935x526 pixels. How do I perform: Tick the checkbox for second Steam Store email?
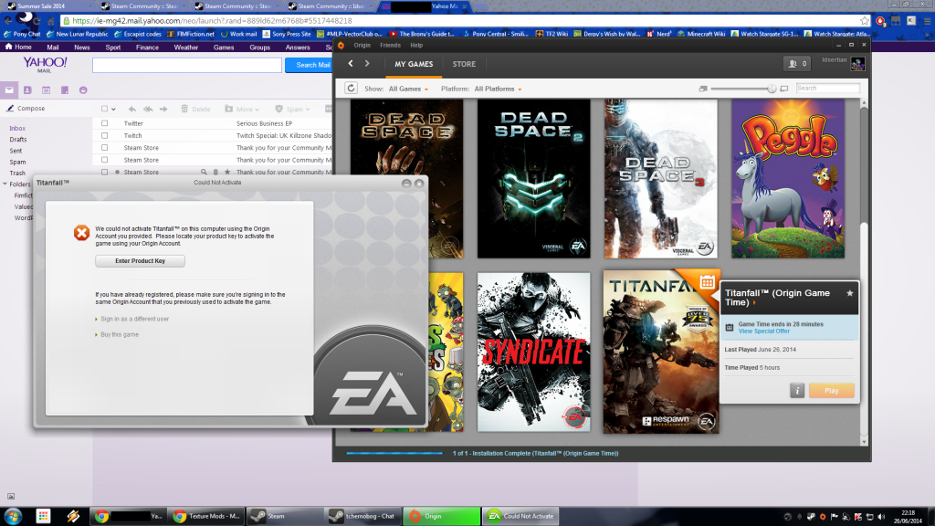click(104, 160)
